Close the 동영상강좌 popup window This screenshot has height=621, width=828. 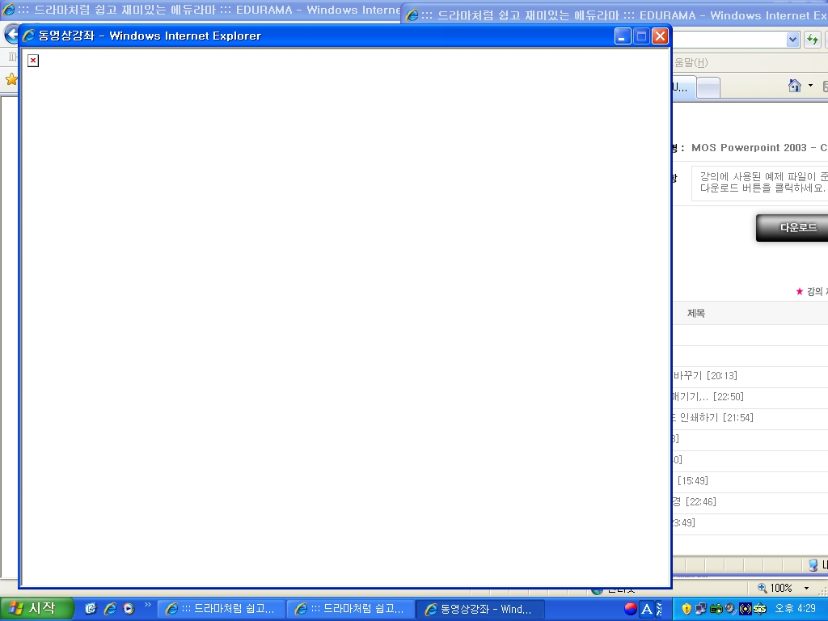660,36
